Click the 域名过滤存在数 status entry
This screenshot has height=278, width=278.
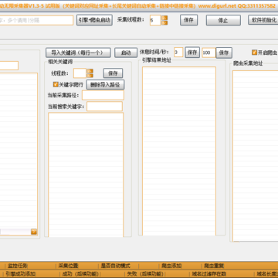[209, 273]
